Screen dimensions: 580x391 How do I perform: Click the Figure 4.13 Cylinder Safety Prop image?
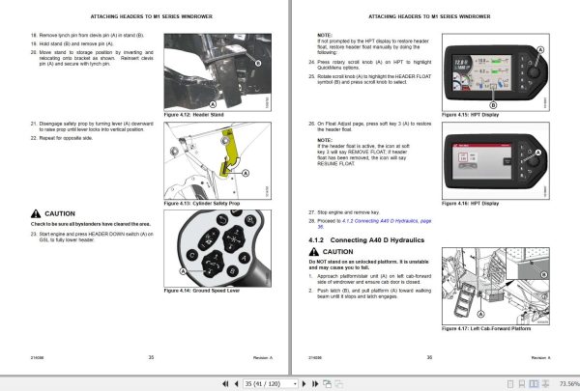pos(217,161)
